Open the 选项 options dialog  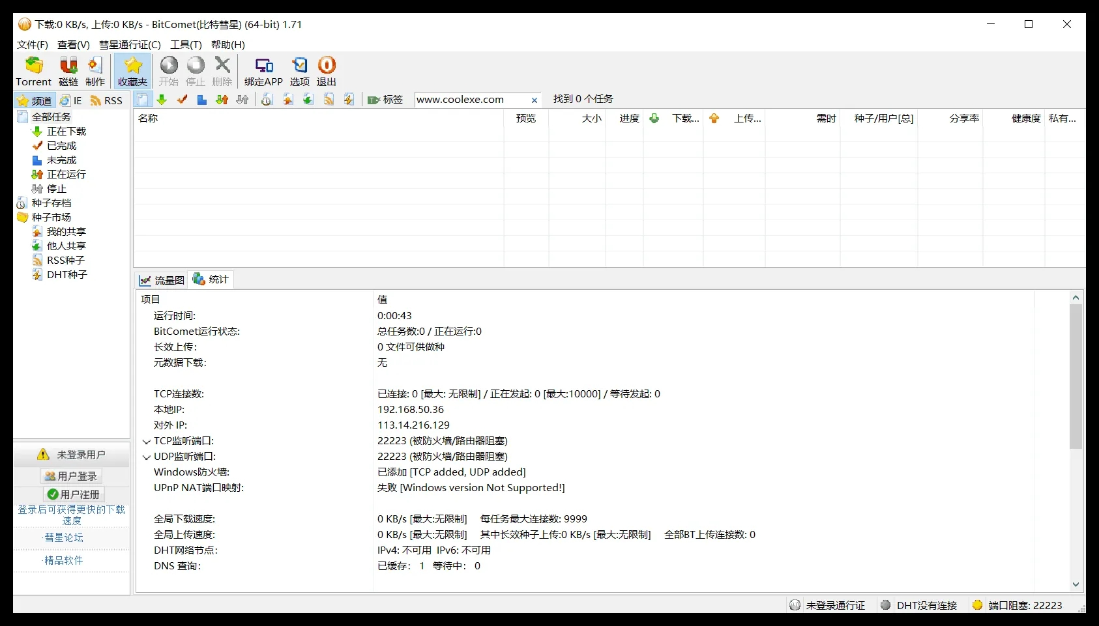tap(300, 71)
